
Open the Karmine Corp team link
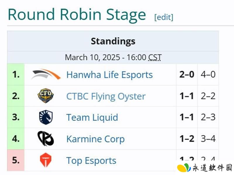(96, 139)
